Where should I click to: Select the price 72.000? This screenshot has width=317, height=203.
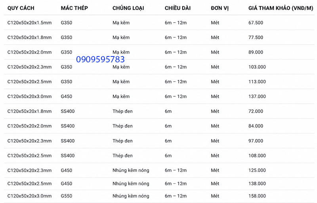coord(256,111)
